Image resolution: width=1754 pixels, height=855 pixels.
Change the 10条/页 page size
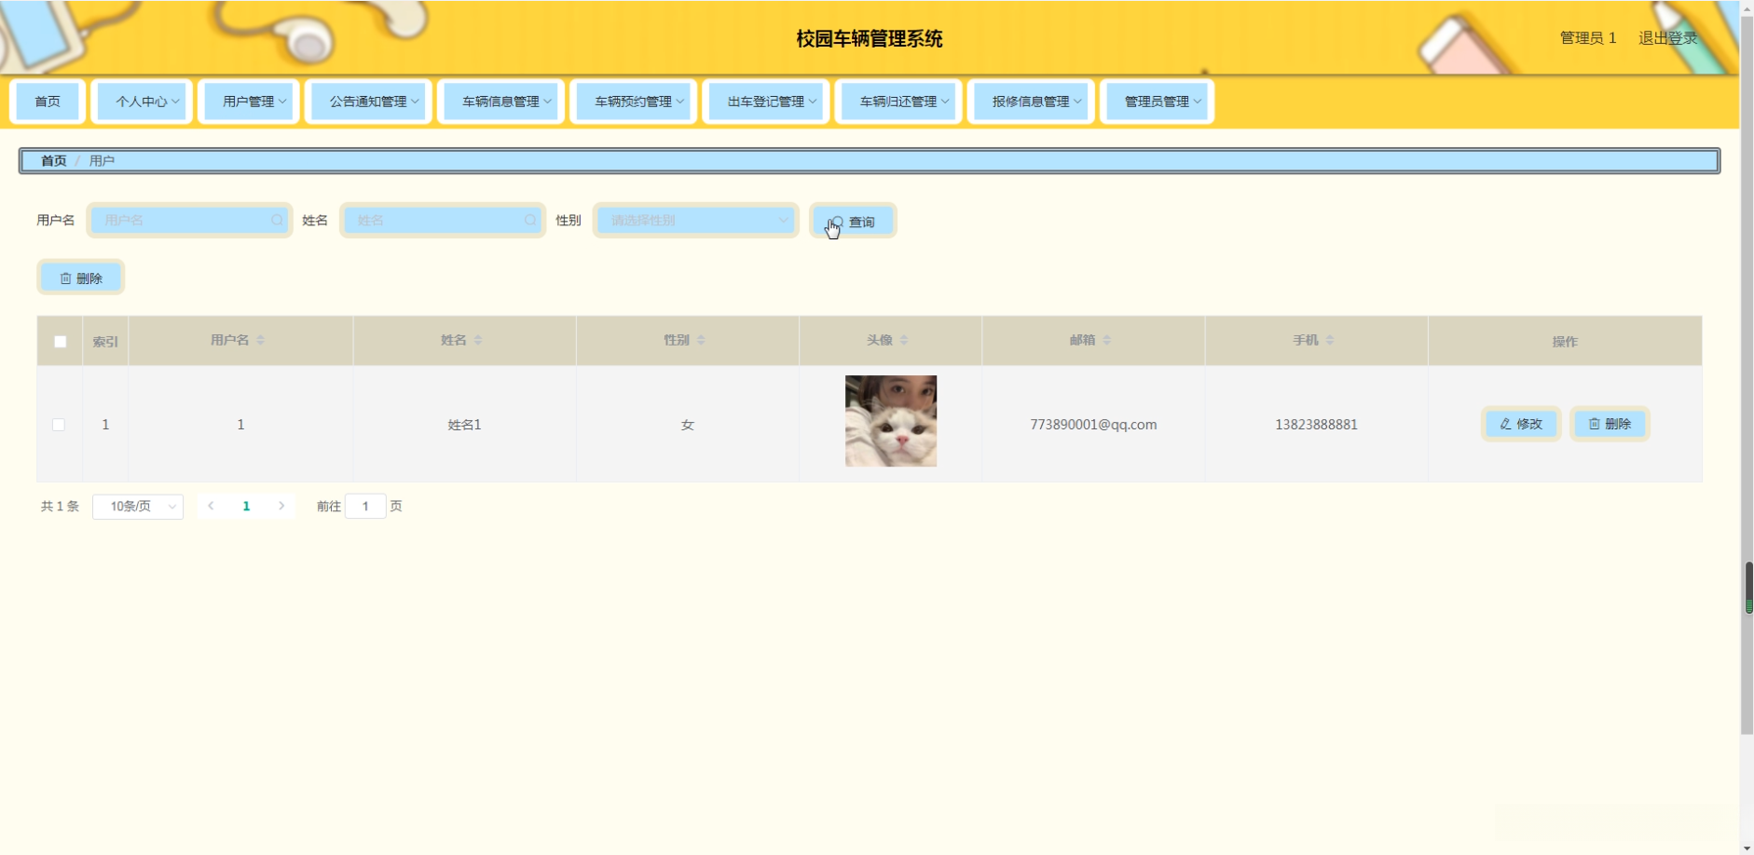(x=138, y=507)
